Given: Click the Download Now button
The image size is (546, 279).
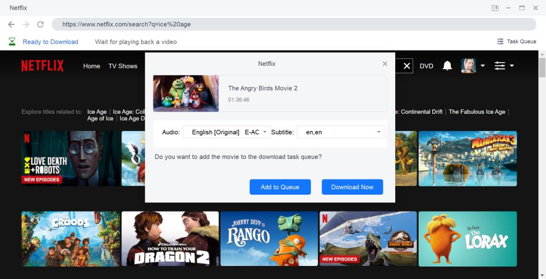Looking at the screenshot, I should (352, 187).
